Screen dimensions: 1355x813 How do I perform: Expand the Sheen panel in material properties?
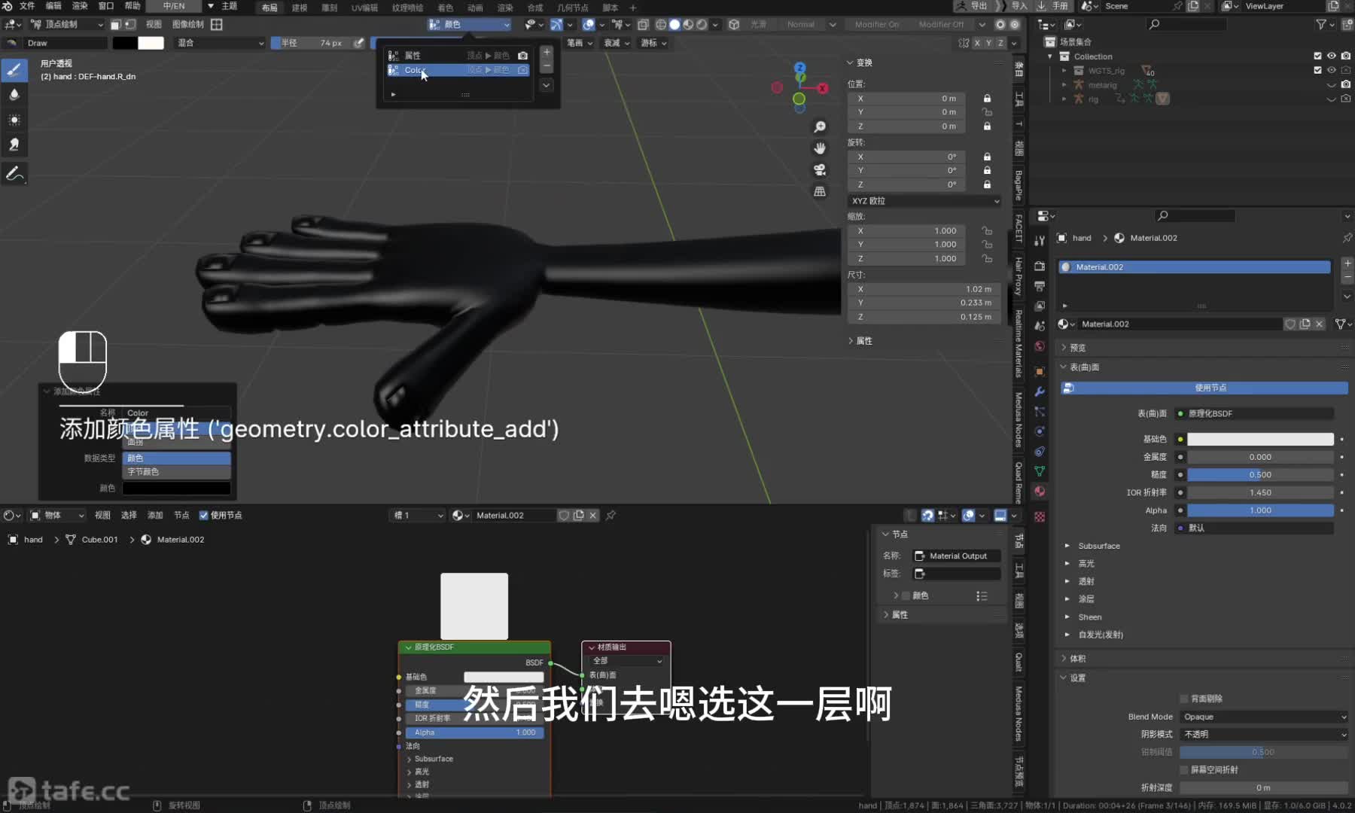coord(1067,617)
